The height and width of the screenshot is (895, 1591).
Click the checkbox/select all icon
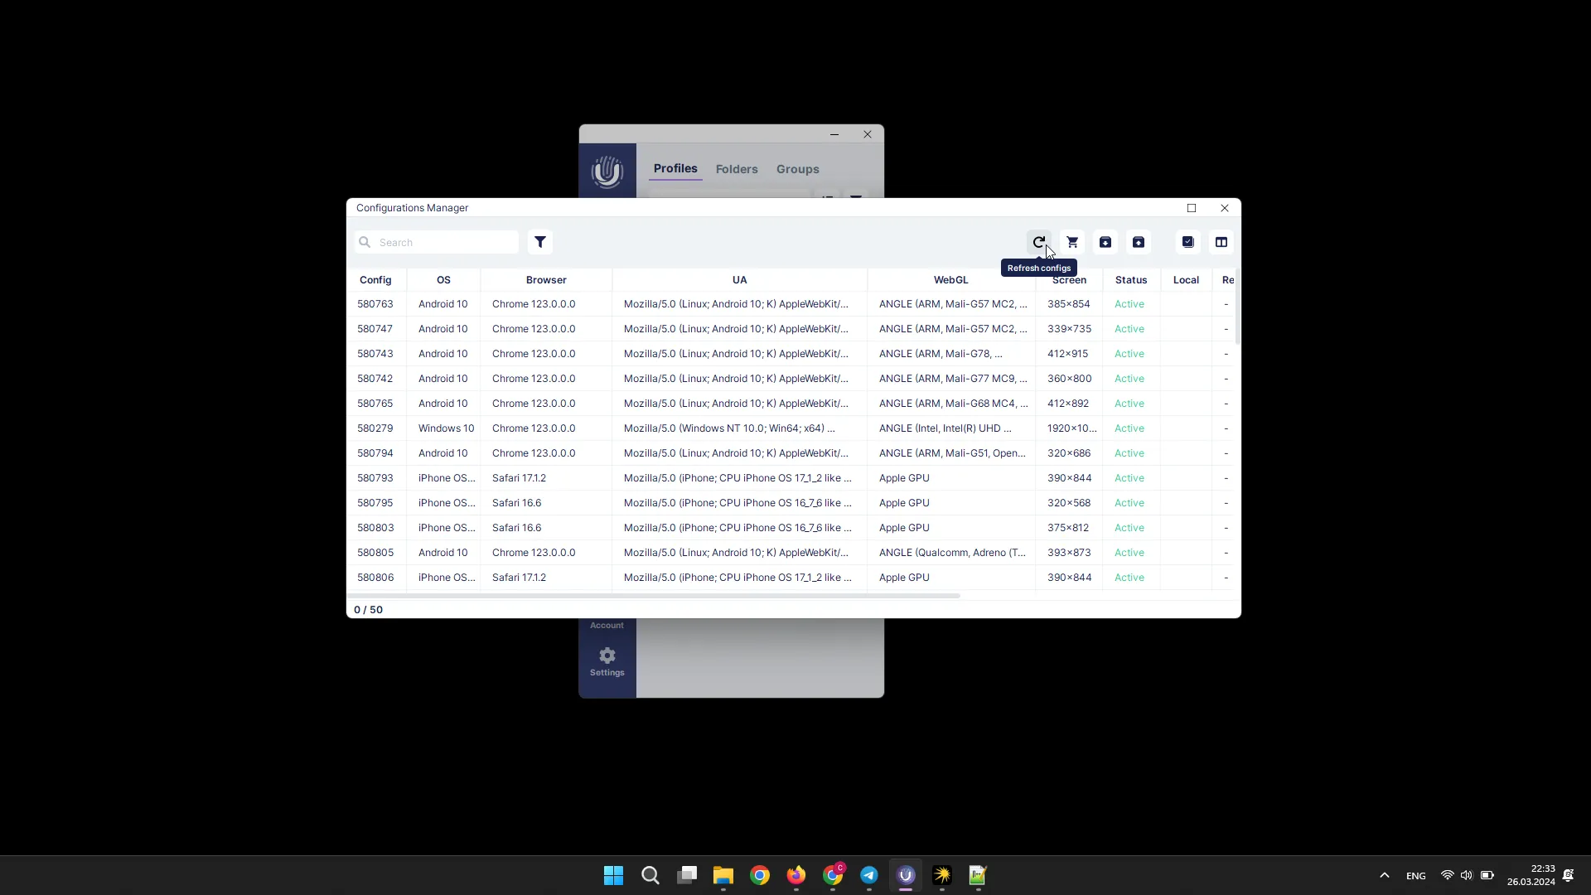[x=1187, y=241]
